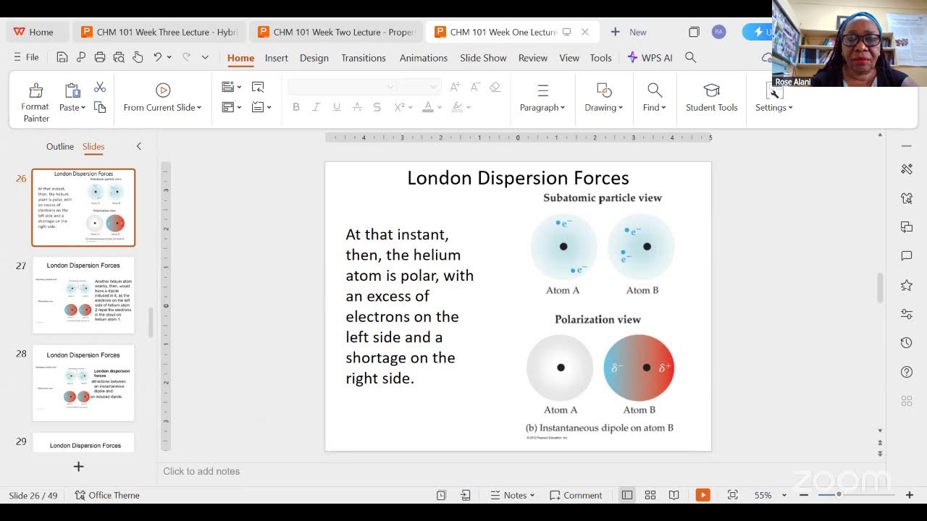
Task: Toggle Italic formatting
Action: 316,107
